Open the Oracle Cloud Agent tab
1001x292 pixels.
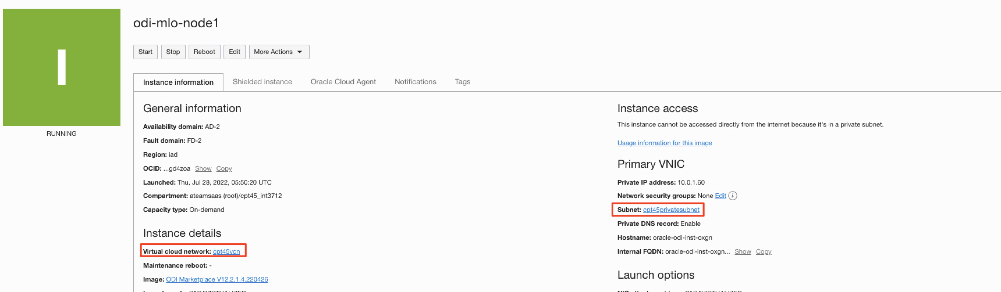[343, 82]
